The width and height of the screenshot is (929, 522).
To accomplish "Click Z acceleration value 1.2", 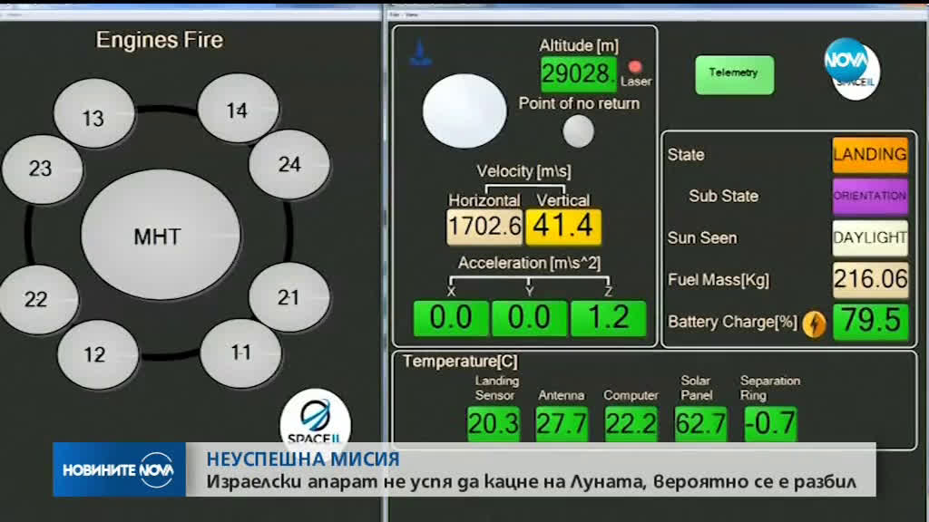I will coord(608,318).
